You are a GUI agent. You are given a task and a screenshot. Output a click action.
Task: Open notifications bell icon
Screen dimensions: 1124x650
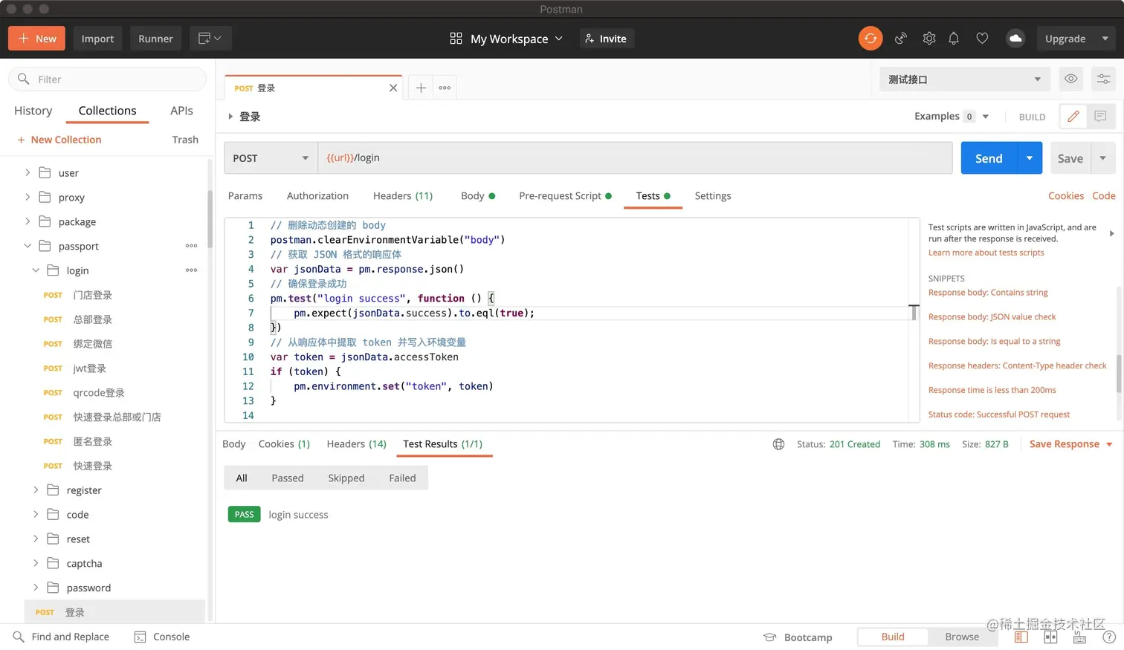point(954,39)
